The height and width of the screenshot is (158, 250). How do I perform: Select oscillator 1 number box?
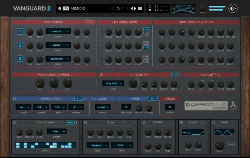pos(20,31)
